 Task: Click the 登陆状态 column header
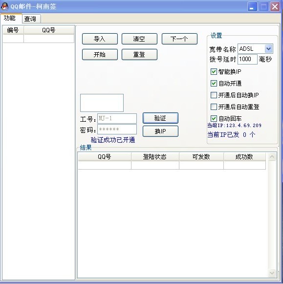point(155,157)
